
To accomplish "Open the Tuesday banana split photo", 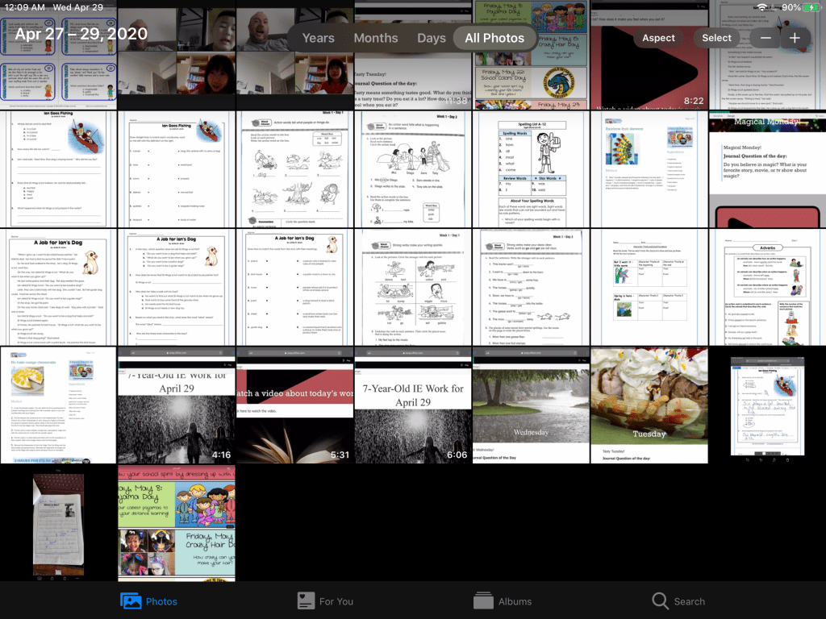I will [x=649, y=405].
